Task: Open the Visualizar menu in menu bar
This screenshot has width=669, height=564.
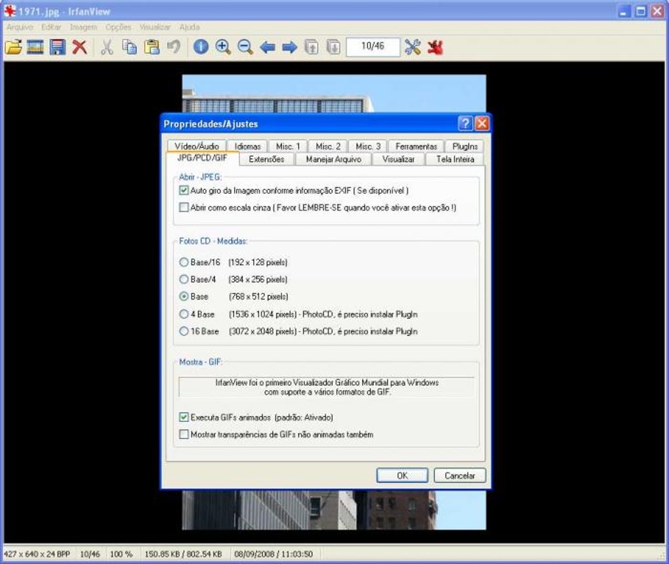Action: pos(155,27)
